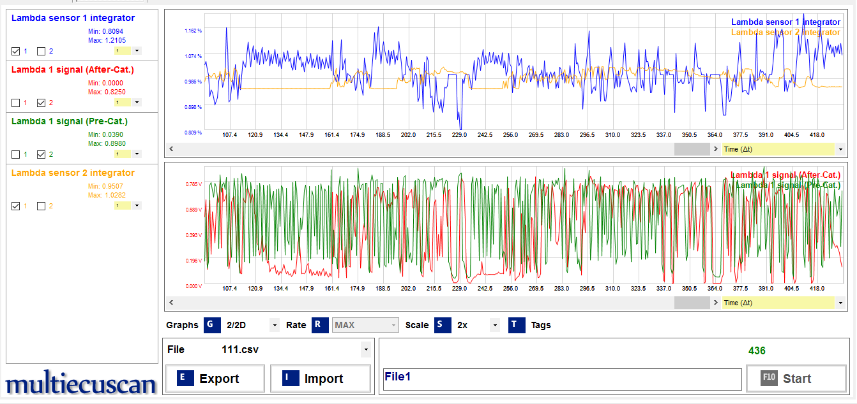Open scale dropdown for Lambda 1 signal (After-Cat.)
Image resolution: width=857 pixels, height=404 pixels.
coord(138,103)
